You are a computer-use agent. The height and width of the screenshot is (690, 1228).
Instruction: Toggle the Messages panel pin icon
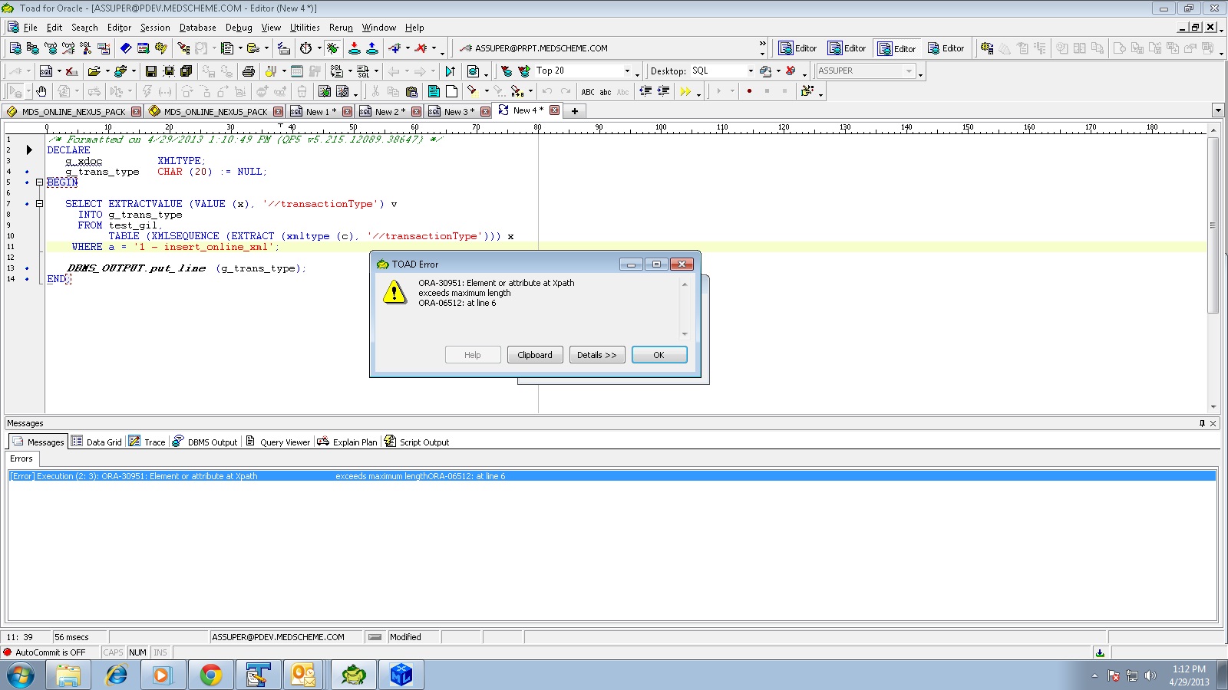[1202, 423]
